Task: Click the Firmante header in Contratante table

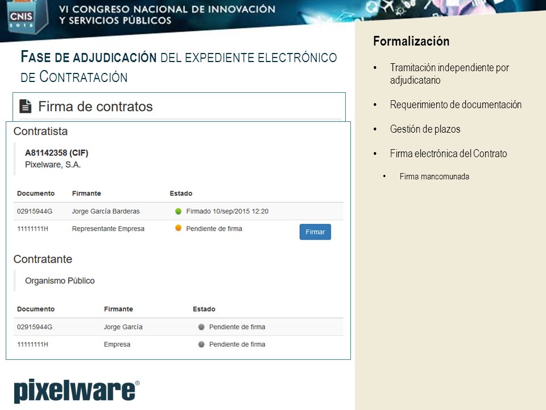Action: tap(118, 309)
